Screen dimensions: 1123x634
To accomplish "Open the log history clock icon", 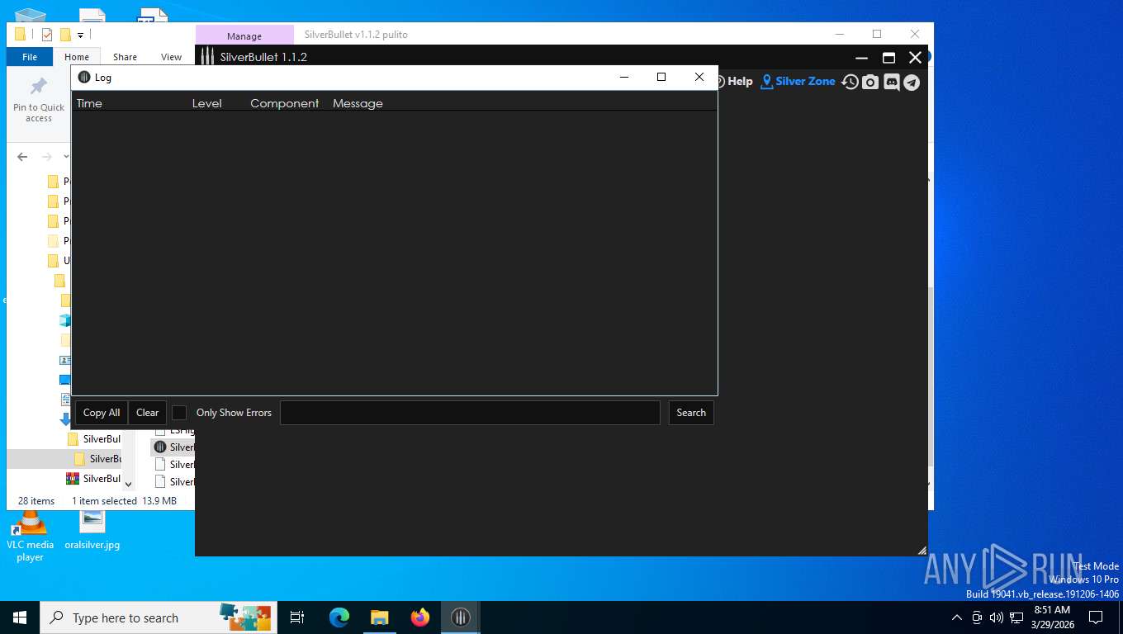I will point(850,82).
